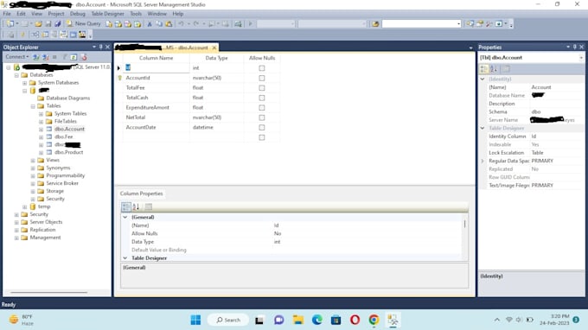Expand the Programmability folder node

[x=33, y=175]
